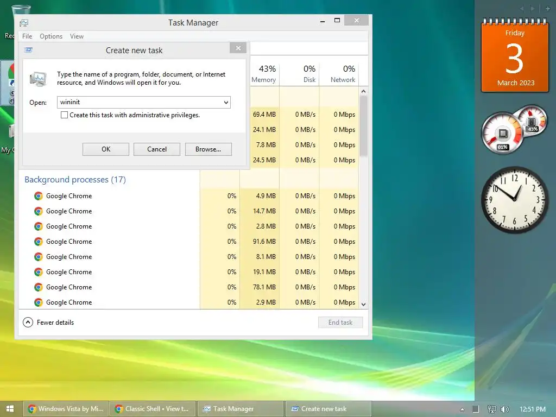Click the Browse... button
Image resolution: width=556 pixels, height=417 pixels.
point(208,149)
